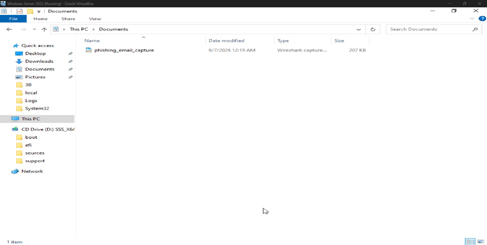Click the 6/7/2026 12:19 AM date cell
The image size is (487, 245).
(x=232, y=50)
